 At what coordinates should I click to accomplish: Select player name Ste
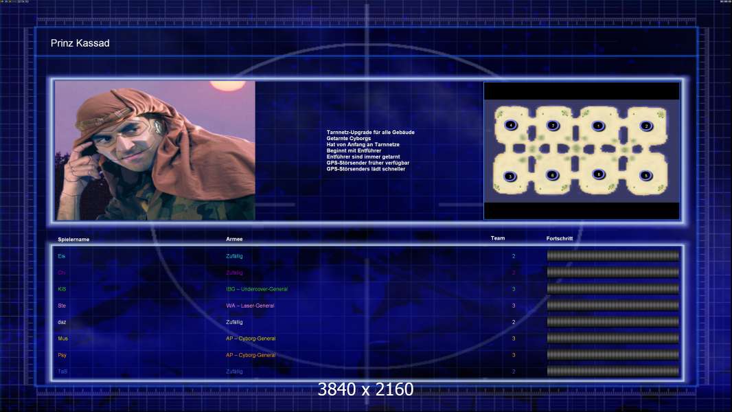click(x=62, y=306)
